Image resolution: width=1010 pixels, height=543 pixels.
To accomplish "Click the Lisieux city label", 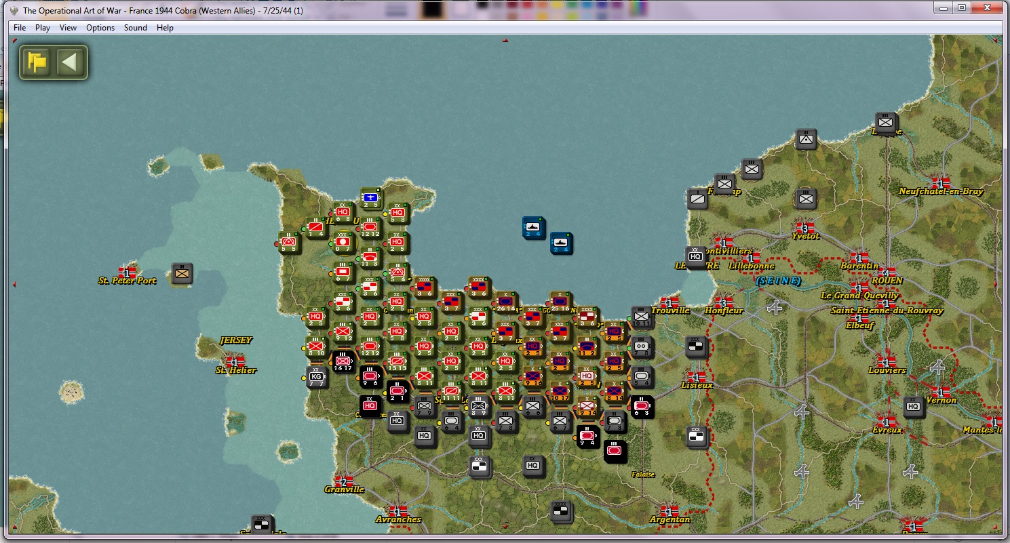I will (x=697, y=385).
